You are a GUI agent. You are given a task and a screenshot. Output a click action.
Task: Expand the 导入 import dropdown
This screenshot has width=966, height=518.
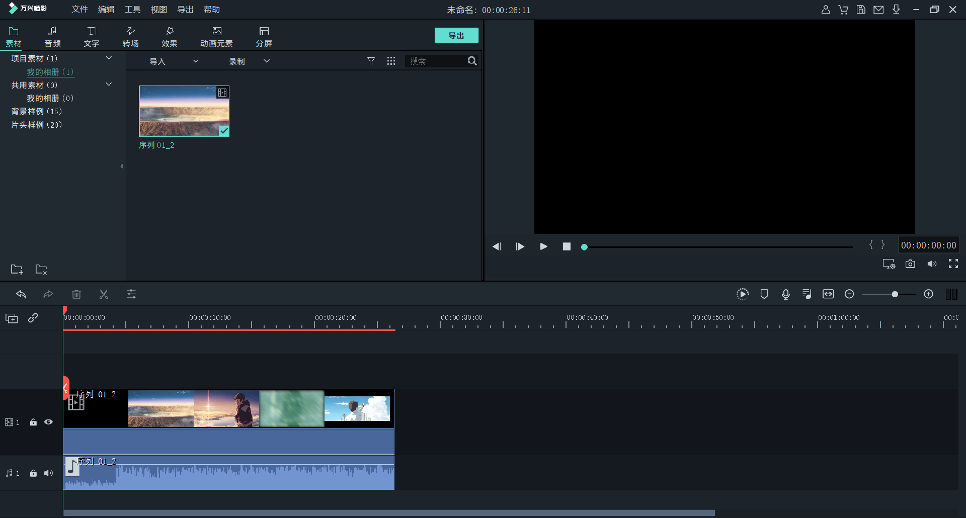196,61
